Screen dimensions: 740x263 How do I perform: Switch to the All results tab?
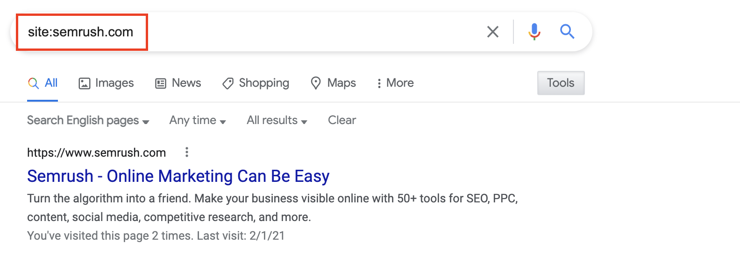(x=43, y=83)
